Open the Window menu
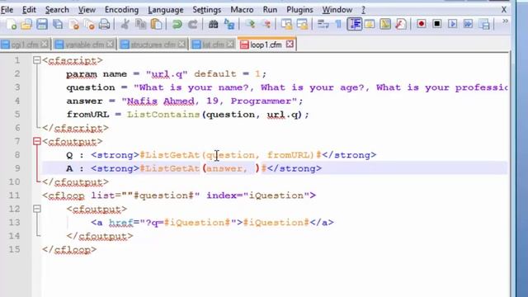Screen dimensions: 528x297 (337, 10)
